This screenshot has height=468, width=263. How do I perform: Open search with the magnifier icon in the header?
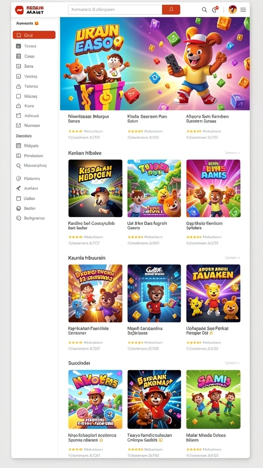click(x=204, y=10)
